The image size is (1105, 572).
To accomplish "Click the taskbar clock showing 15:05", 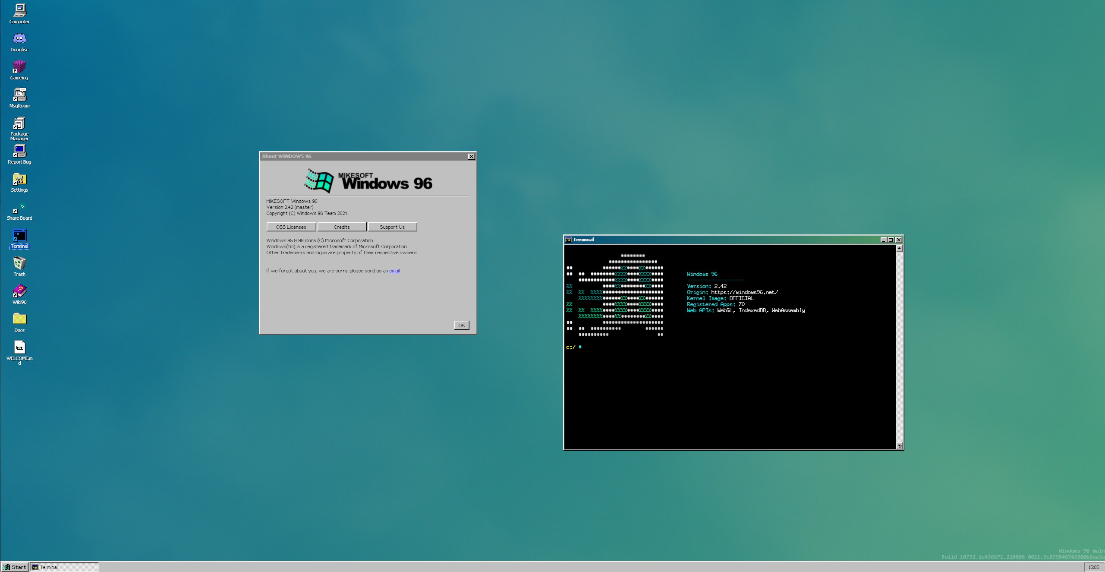I will point(1093,567).
